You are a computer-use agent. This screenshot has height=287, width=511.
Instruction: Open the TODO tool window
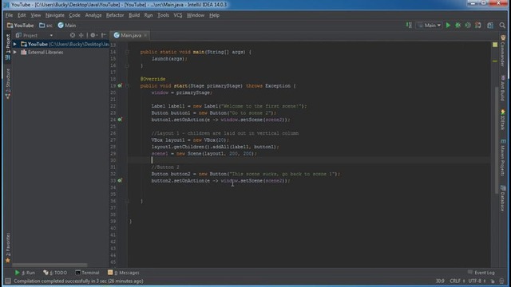click(x=55, y=273)
